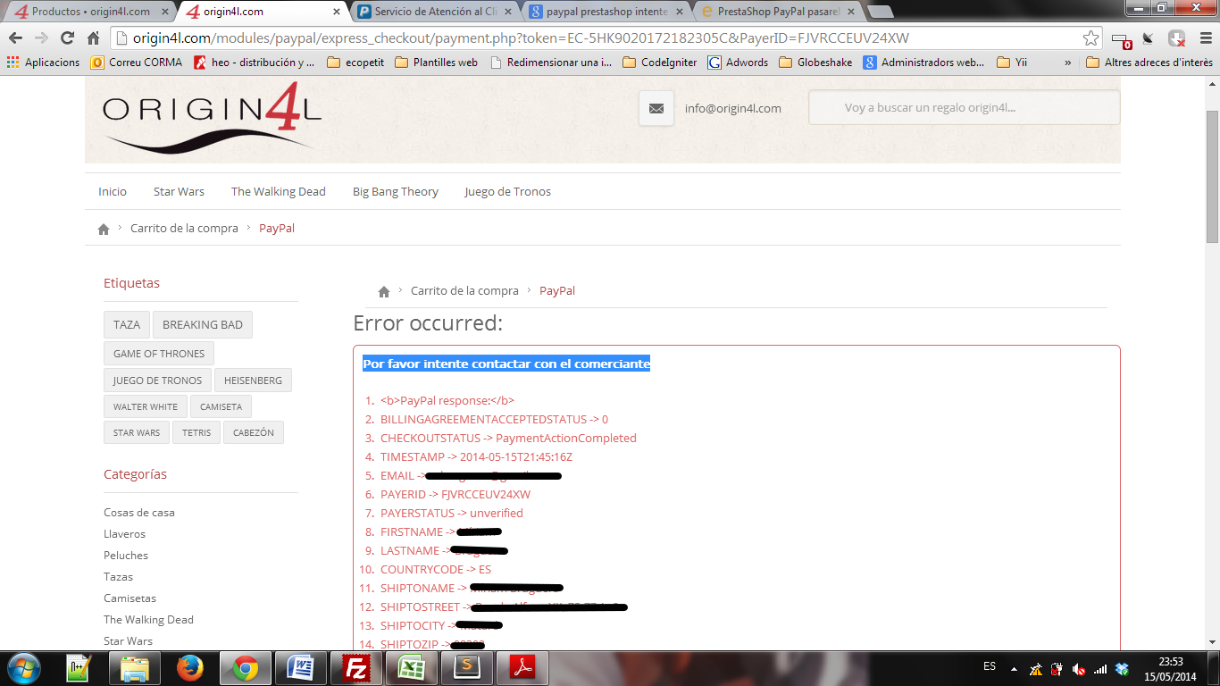The width and height of the screenshot is (1220, 686).
Task: Open the Yii bookmark folder
Action: pyautogui.click(x=1012, y=63)
